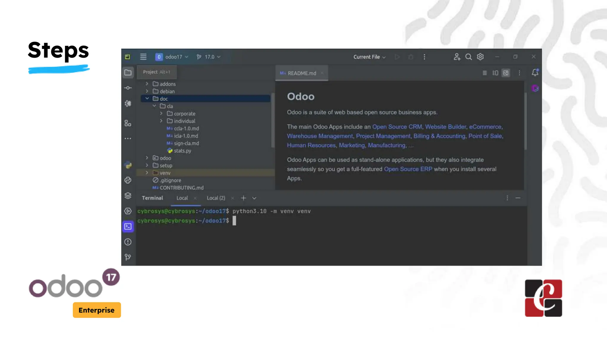Viewport: 607px width, 341px height.
Task: Collapse the doc folder in project tree
Action: click(147, 99)
